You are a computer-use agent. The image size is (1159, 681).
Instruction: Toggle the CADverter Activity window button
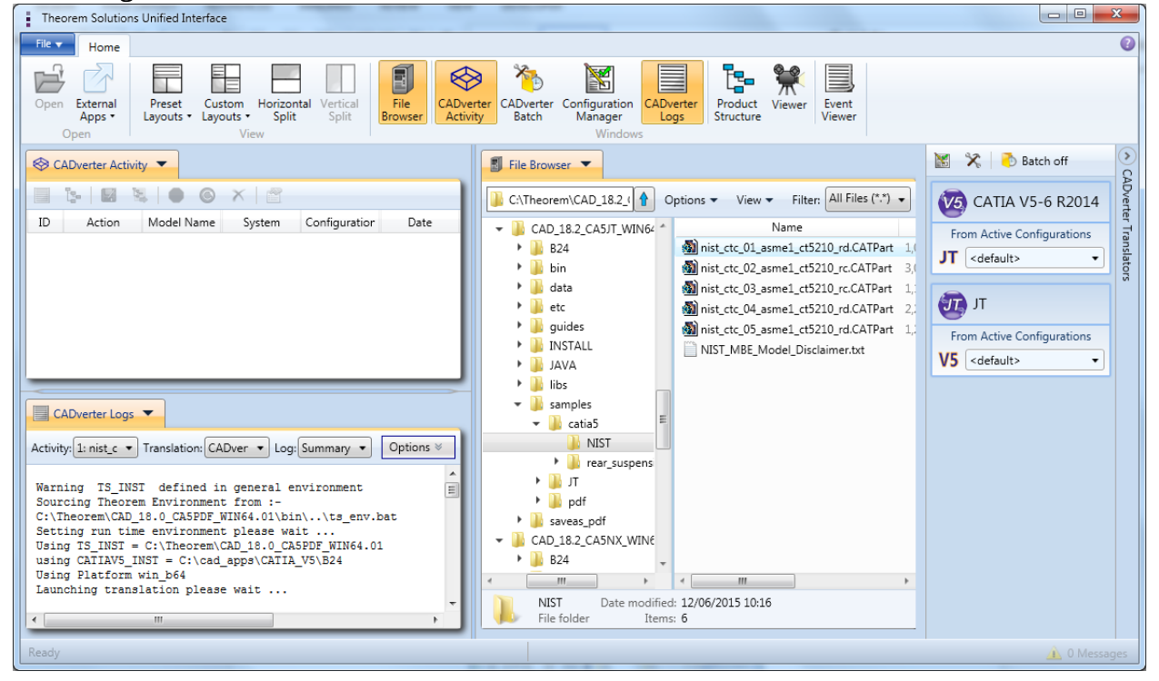point(465,93)
